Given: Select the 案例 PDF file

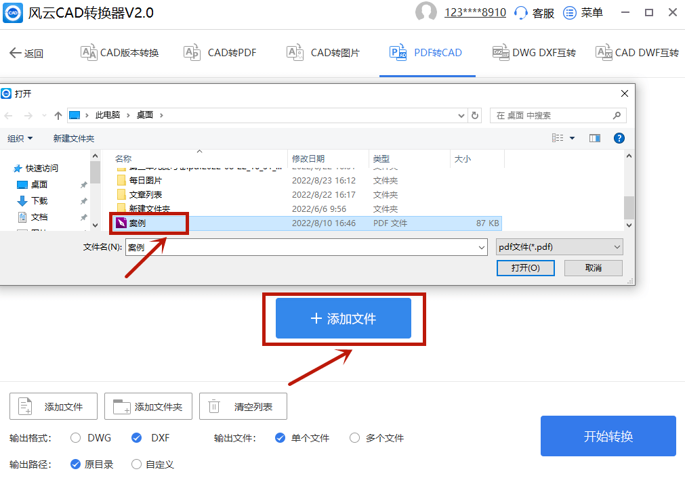Looking at the screenshot, I should [306, 223].
